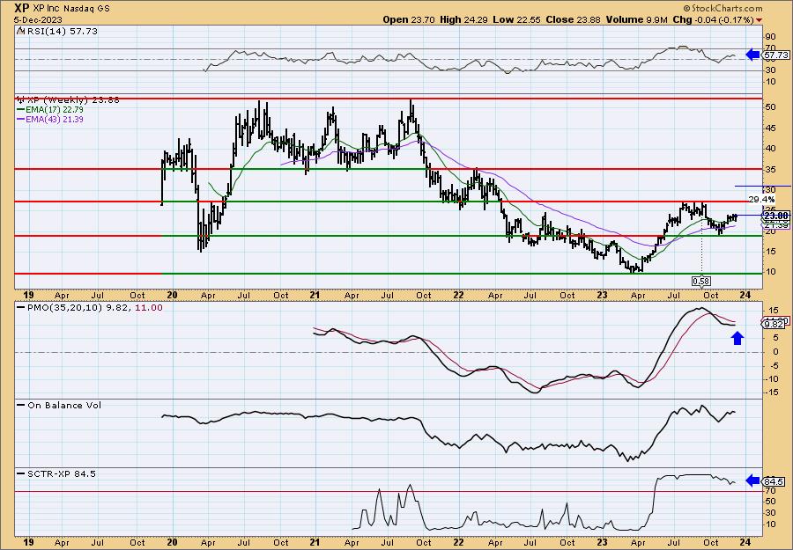
Task: Click year 19 on the price panel axis
Action: click(x=29, y=296)
